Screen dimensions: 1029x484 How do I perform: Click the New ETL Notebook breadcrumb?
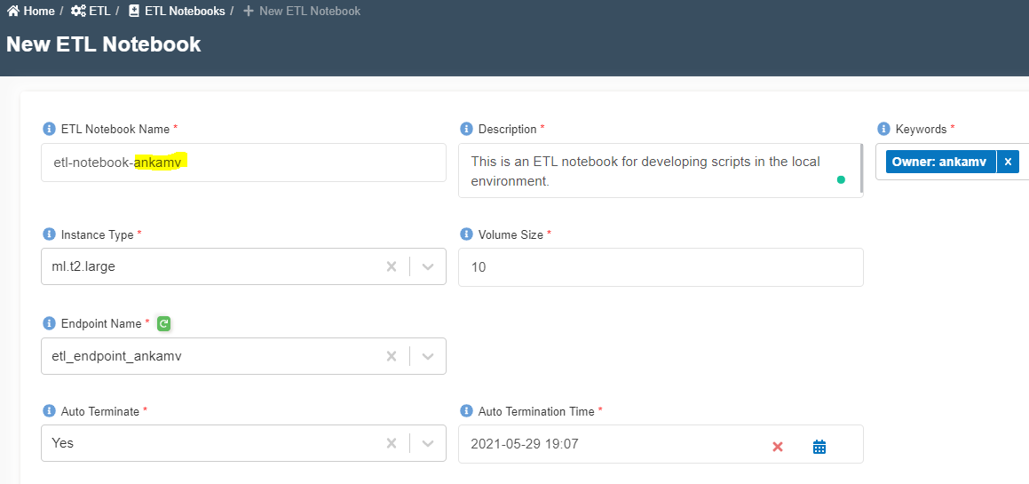coord(302,12)
